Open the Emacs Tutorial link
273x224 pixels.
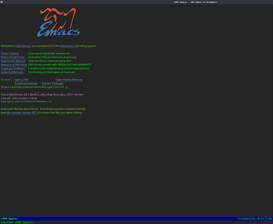tap(10, 53)
